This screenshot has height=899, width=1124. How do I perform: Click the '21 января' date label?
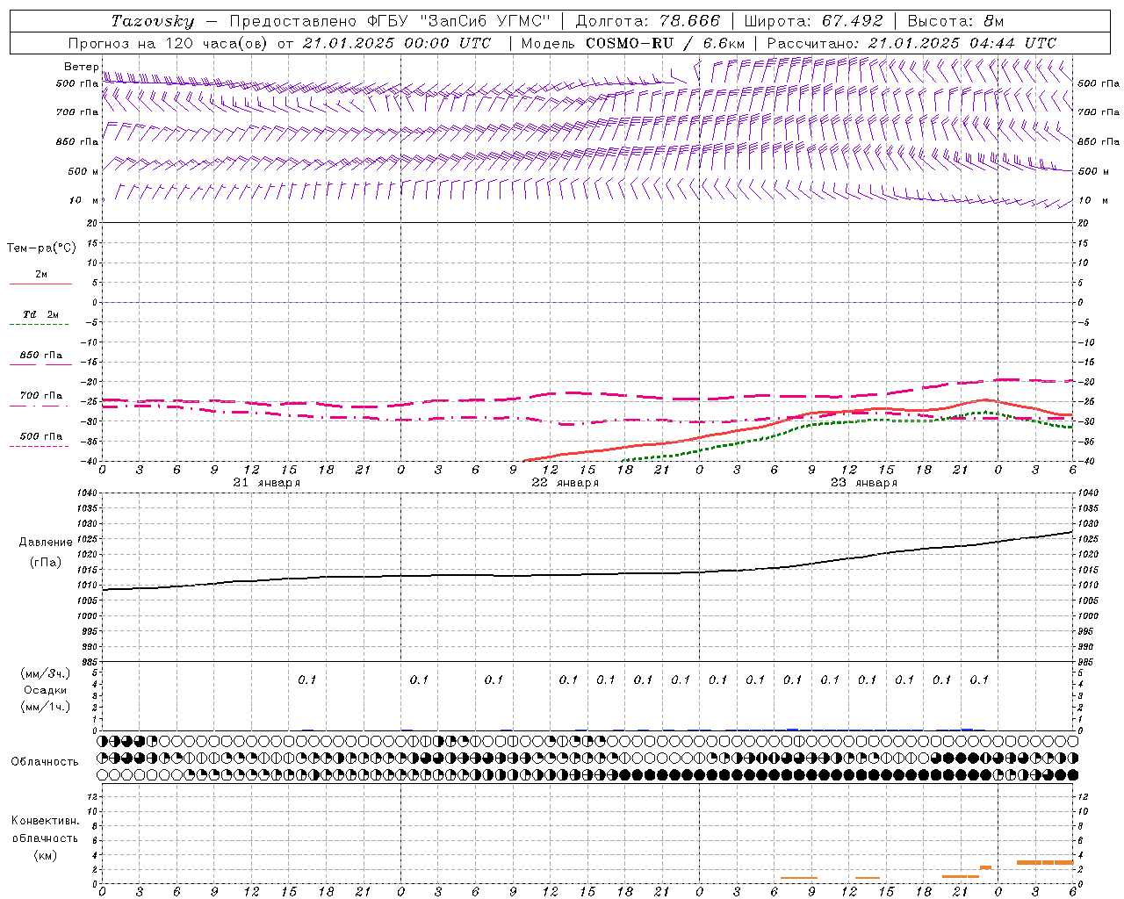click(267, 483)
